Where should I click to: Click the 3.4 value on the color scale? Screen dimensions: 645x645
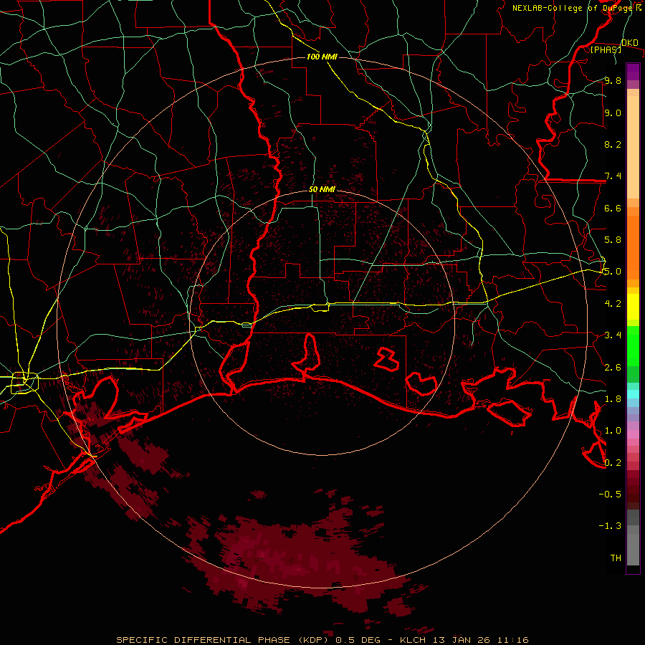pyautogui.click(x=613, y=335)
